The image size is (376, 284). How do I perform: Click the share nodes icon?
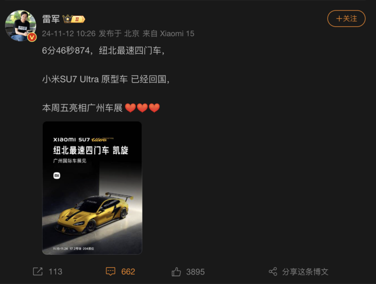point(273,271)
